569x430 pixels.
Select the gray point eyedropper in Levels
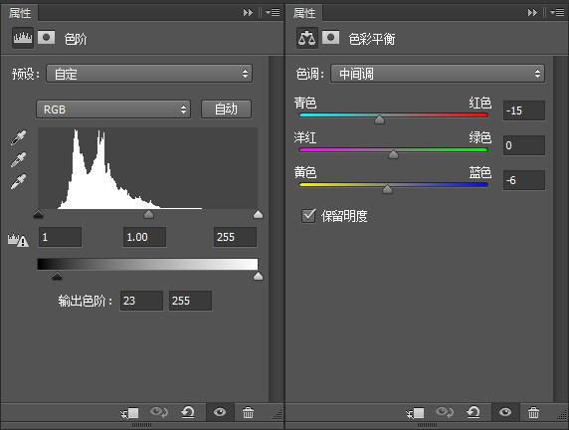[x=18, y=160]
